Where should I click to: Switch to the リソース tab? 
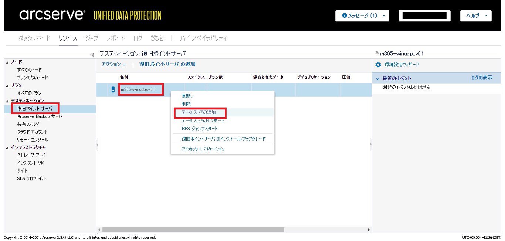68,38
